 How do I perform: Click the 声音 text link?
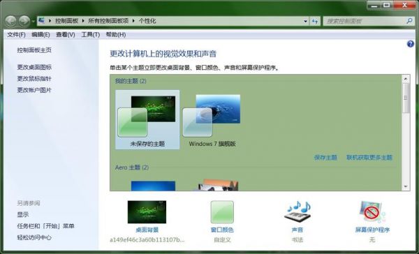(297, 230)
